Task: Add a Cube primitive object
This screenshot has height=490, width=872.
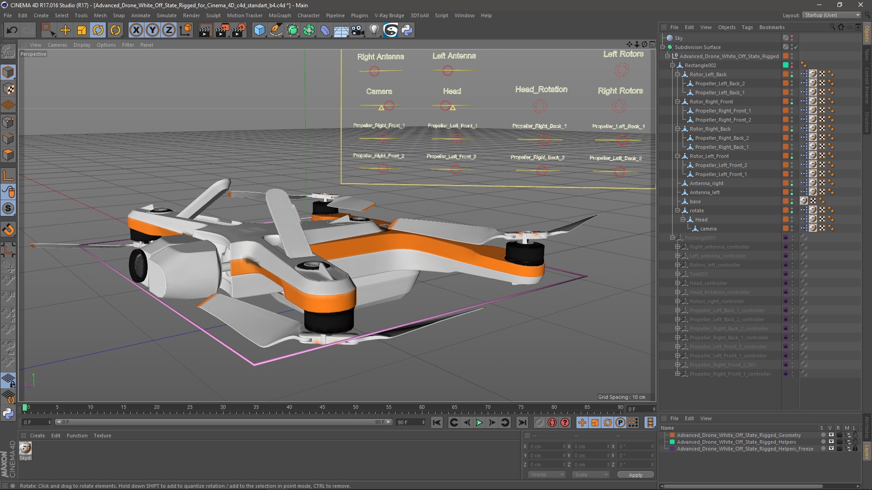Action: point(259,30)
